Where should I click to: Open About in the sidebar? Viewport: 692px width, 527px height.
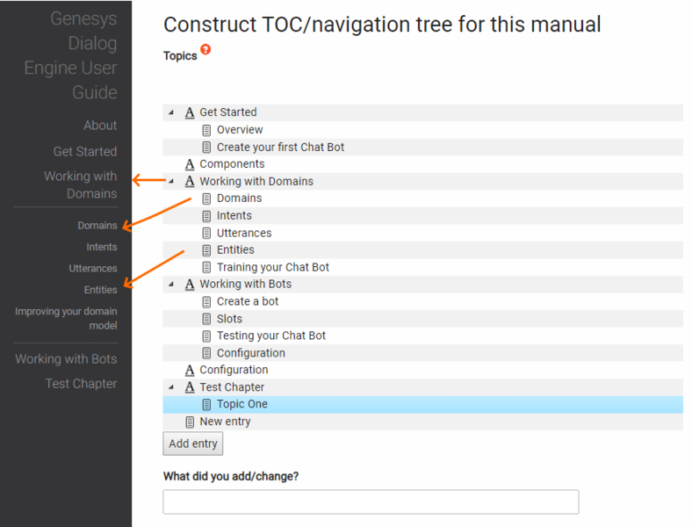[x=100, y=126]
